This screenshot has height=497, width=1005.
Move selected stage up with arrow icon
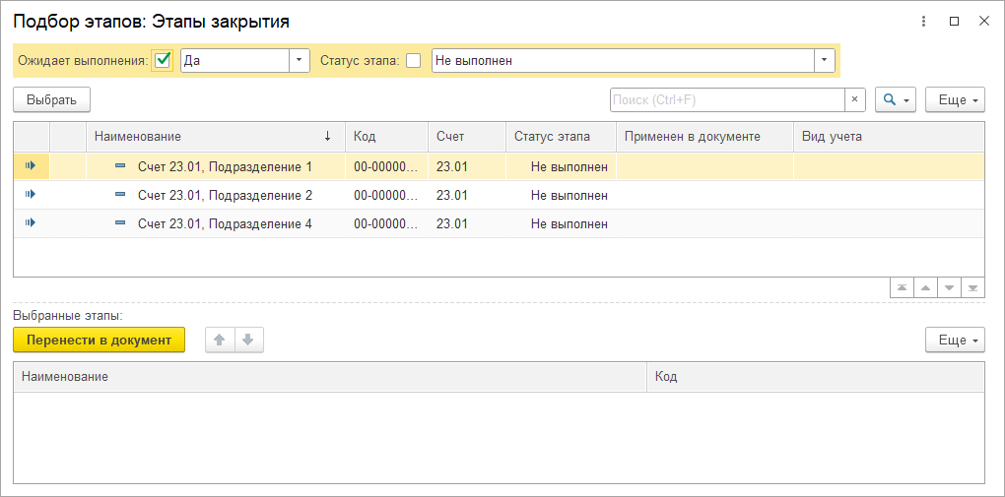(220, 340)
